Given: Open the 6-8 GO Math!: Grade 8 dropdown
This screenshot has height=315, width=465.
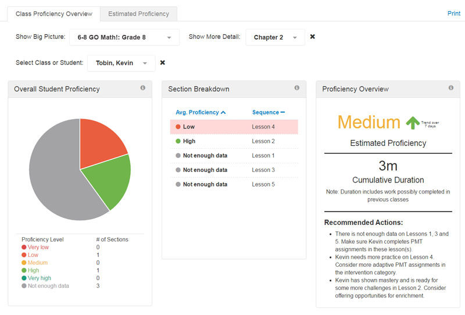Looking at the screenshot, I should 124,37.
